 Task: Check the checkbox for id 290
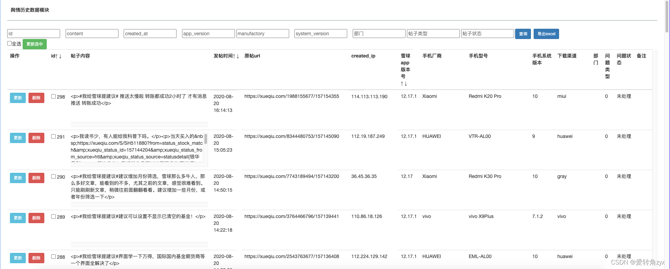pos(53,177)
